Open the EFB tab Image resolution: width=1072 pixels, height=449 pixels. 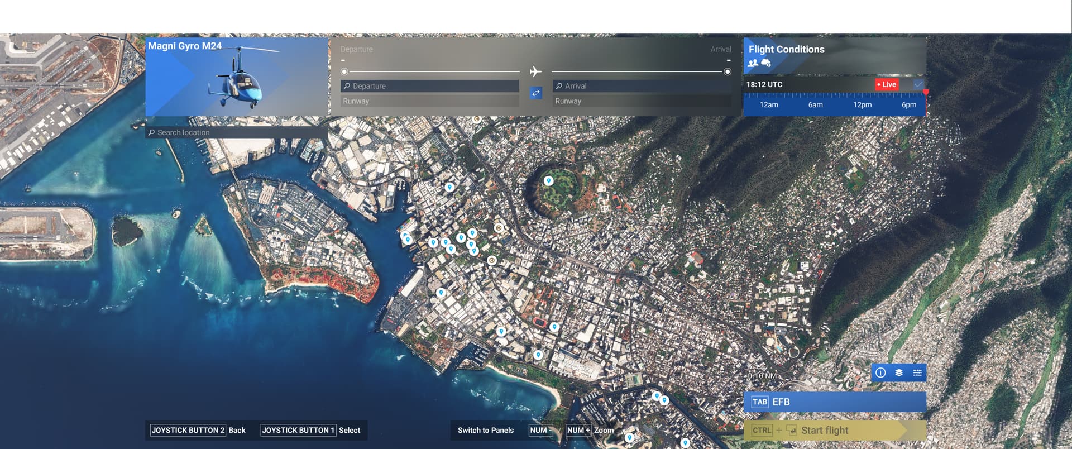pyautogui.click(x=834, y=402)
